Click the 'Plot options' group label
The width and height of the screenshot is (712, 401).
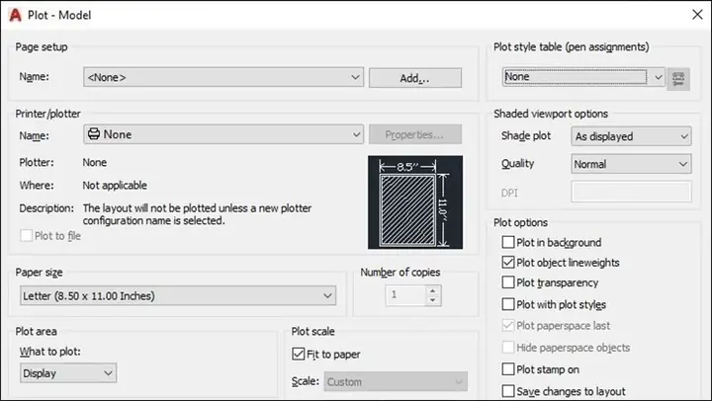520,222
